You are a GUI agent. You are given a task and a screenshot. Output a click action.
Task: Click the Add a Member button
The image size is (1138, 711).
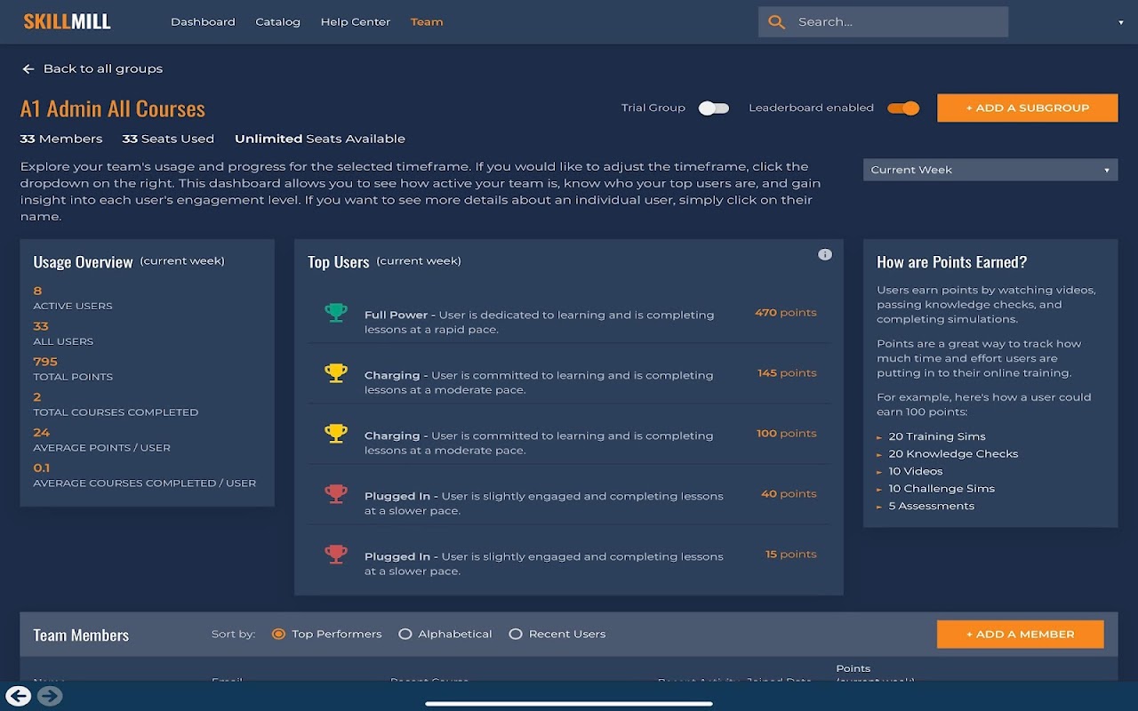1021,634
